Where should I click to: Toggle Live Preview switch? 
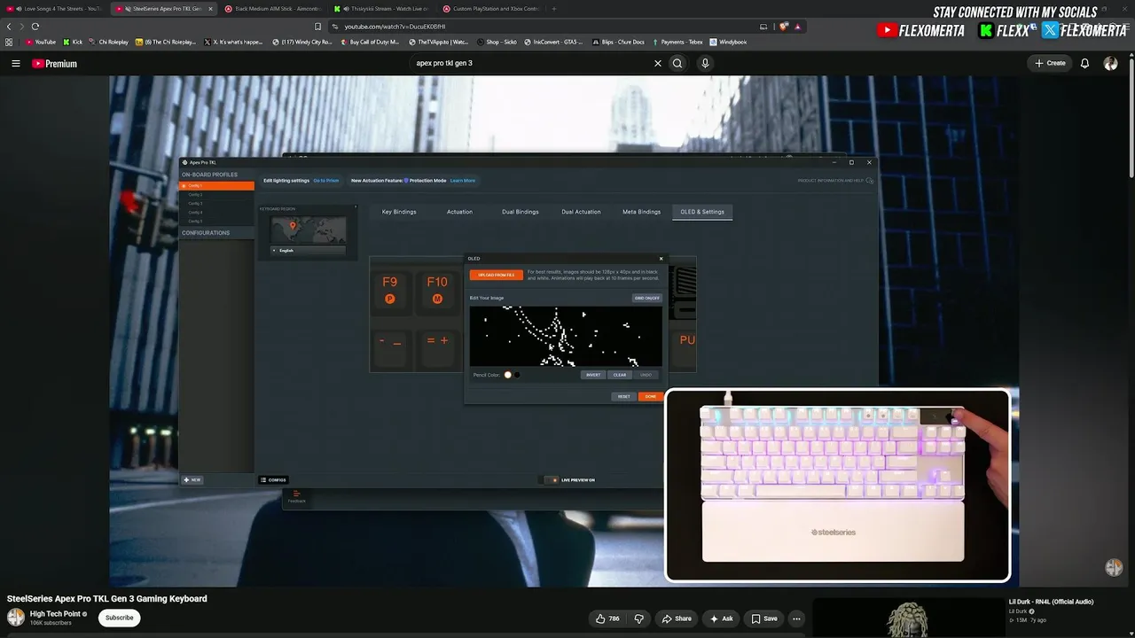(x=551, y=480)
